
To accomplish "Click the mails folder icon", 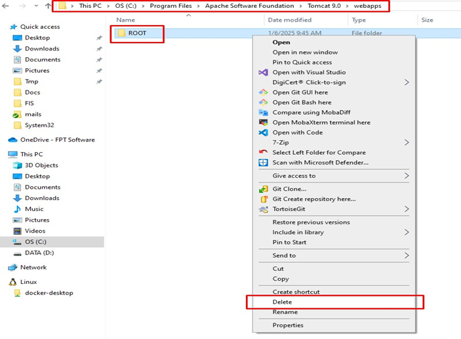I will (17, 114).
